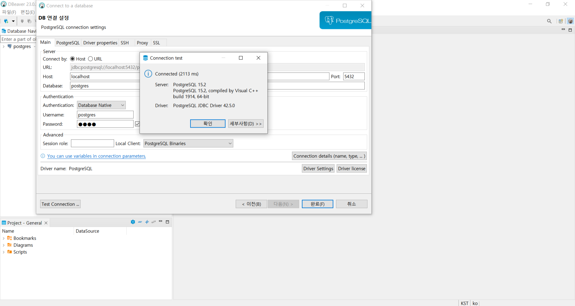Select the Main settings tab
This screenshot has height=306, width=575.
point(46,42)
